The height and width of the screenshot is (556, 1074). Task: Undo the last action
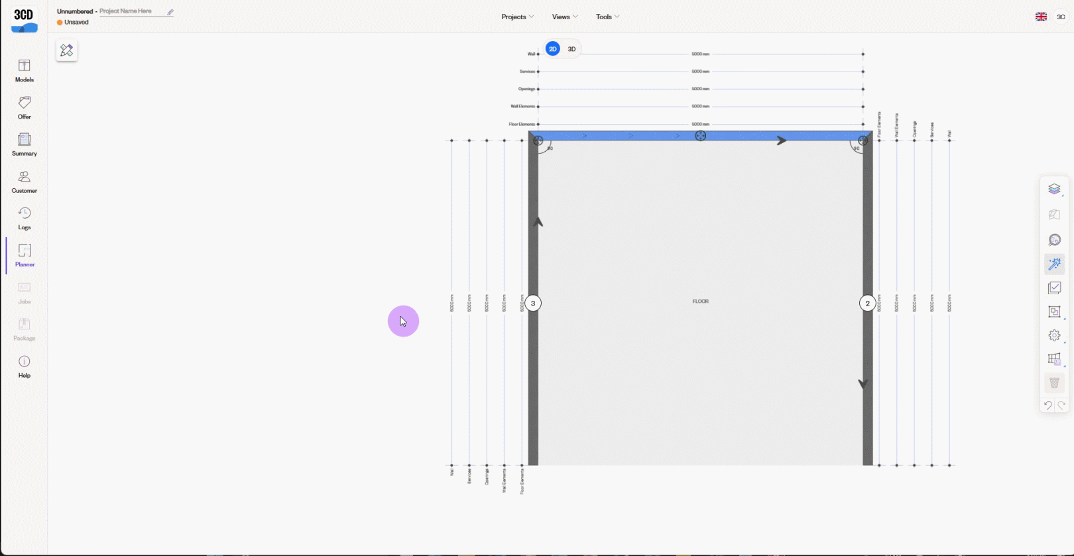tap(1047, 405)
